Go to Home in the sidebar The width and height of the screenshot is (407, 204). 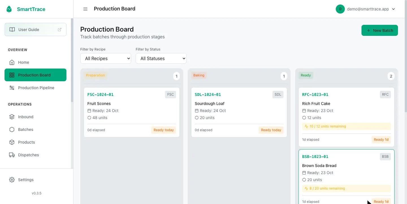pos(35,62)
